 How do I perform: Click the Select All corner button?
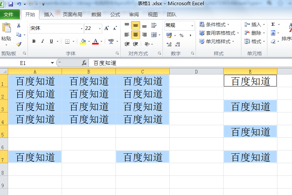4,71
